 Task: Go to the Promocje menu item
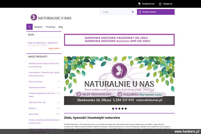click(51, 27)
